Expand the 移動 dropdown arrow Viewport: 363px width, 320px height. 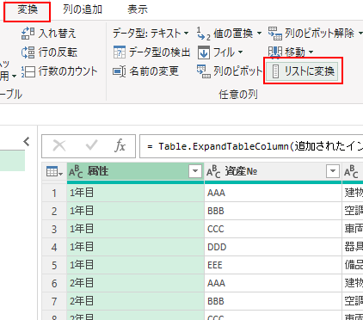point(311,52)
